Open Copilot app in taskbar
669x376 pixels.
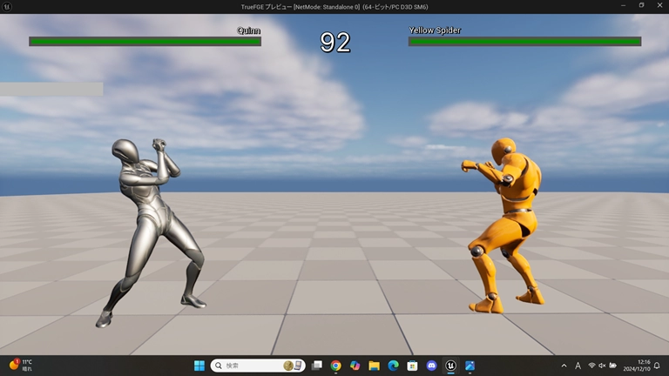(x=355, y=366)
